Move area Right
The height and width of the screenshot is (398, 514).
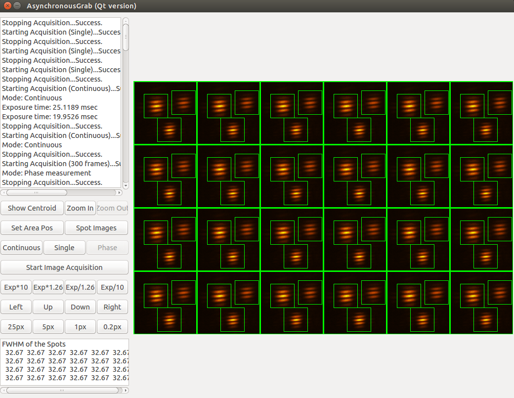pyautogui.click(x=113, y=307)
